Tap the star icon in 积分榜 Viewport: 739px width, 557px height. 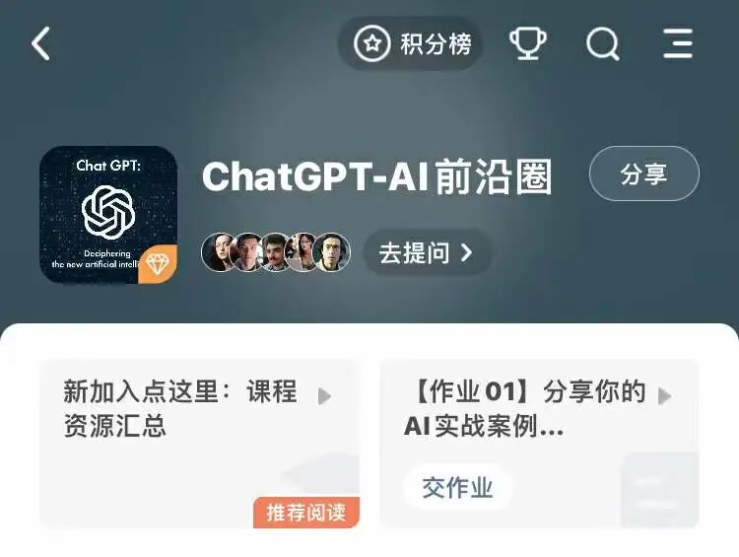(371, 43)
